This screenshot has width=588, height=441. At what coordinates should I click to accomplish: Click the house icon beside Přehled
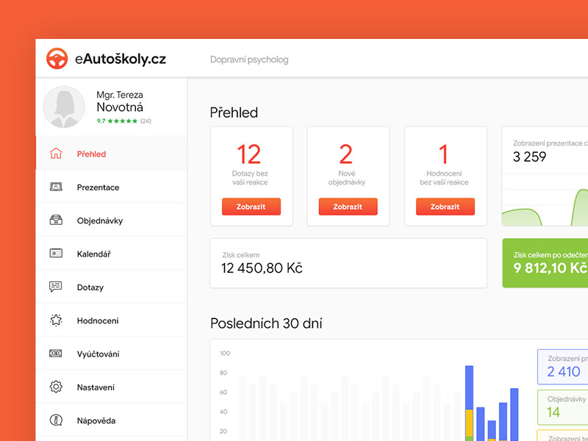coord(56,154)
